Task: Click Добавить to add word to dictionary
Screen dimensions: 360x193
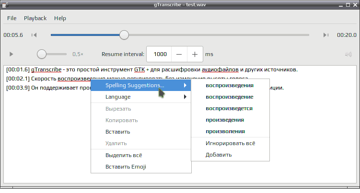Action: (230, 155)
